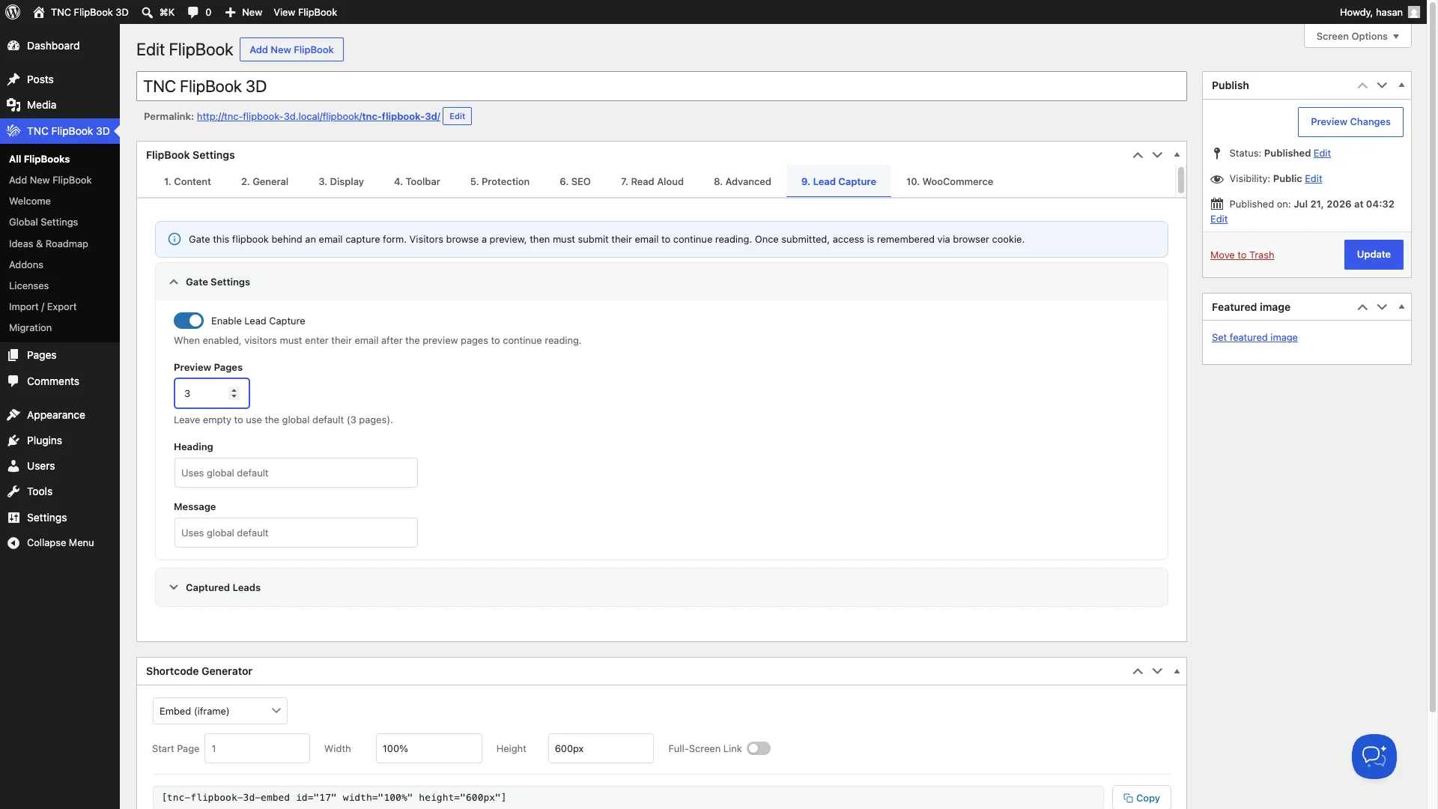Click the permalink Edit button
This screenshot has height=809, width=1438.
click(457, 116)
